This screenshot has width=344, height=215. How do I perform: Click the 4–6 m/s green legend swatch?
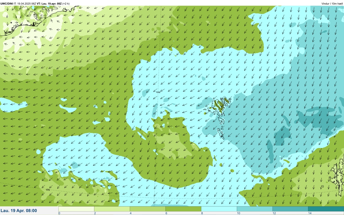coord(148,209)
